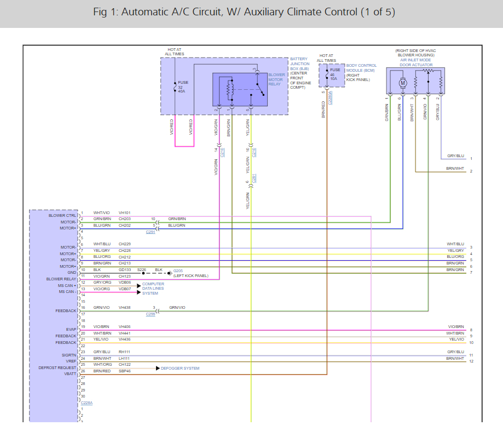
Task: Click the DEFROST REQUEST pin label
Action: 57,367
